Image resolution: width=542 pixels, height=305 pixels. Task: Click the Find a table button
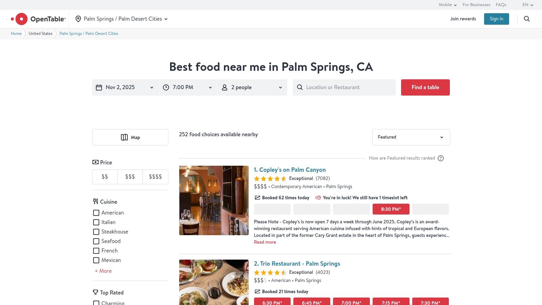[425, 87]
